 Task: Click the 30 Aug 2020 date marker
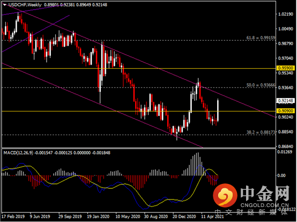(x=156, y=216)
